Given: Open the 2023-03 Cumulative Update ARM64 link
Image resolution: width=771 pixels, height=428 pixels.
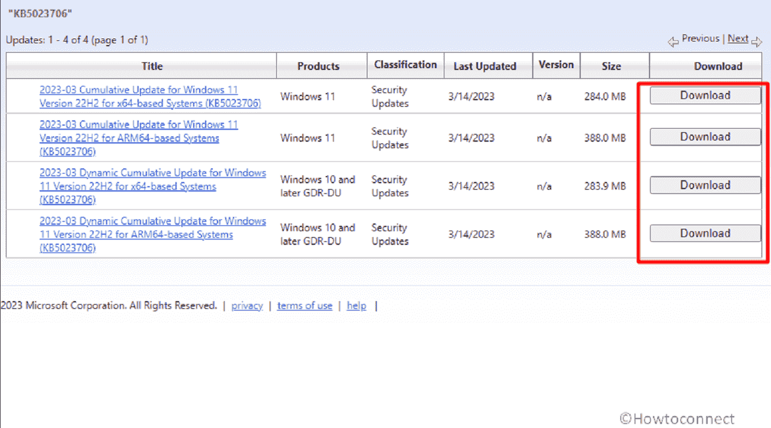Looking at the screenshot, I should coord(139,138).
